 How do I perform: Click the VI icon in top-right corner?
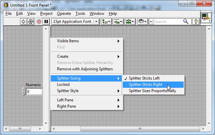point(205,18)
